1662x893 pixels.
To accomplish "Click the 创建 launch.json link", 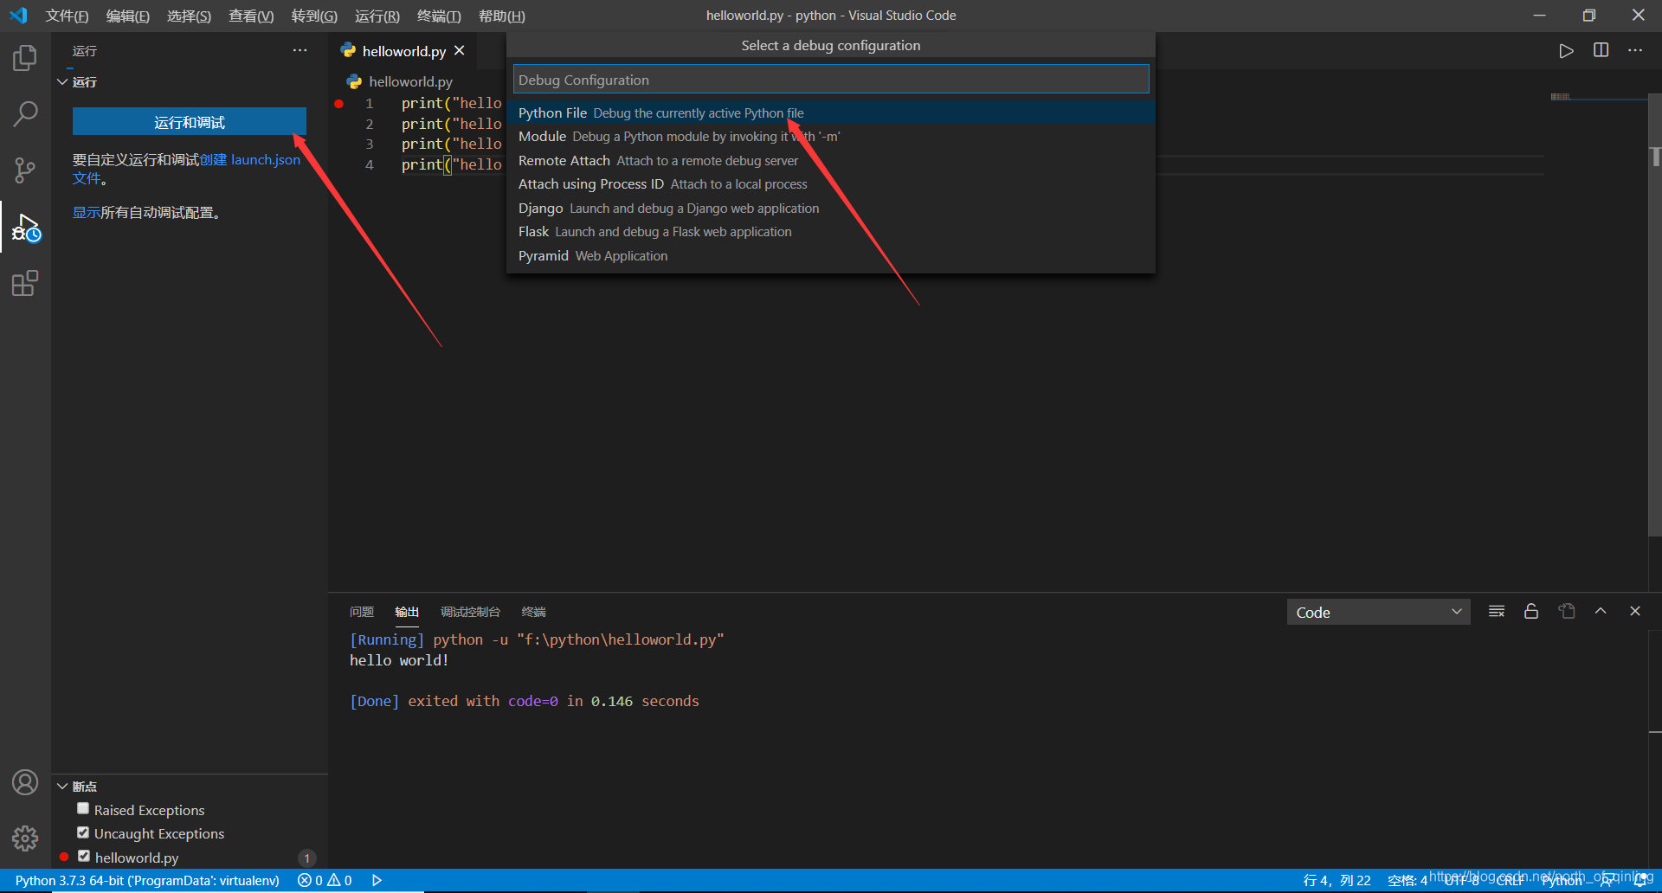I will click(x=250, y=159).
